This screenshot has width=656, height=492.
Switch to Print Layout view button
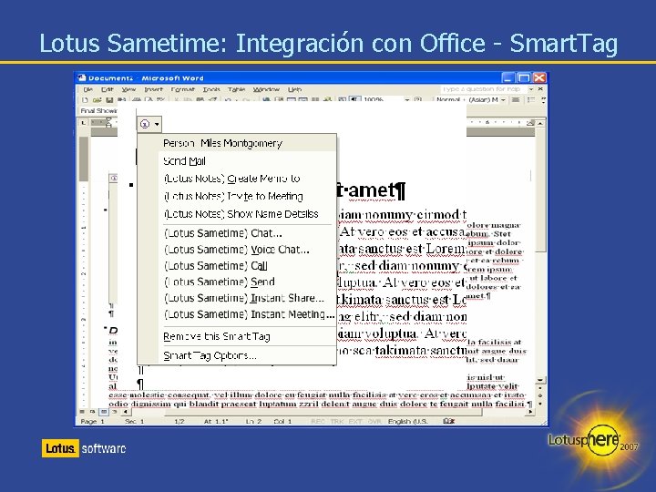pyautogui.click(x=103, y=412)
